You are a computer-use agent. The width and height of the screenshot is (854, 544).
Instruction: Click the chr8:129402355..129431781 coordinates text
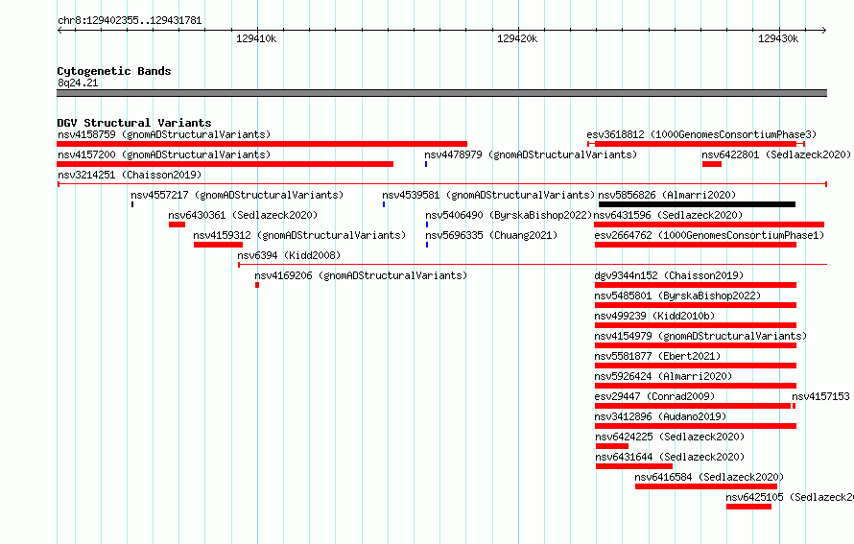130,20
